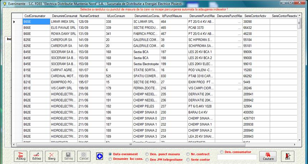Click the BARAJ 0,4 KV cell
Screen dimensions: 308x164
tap(201, 112)
